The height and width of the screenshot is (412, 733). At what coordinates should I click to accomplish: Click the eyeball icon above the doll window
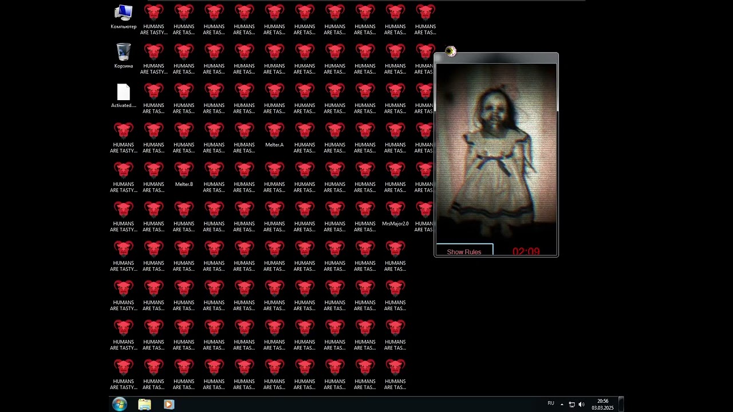coord(451,51)
